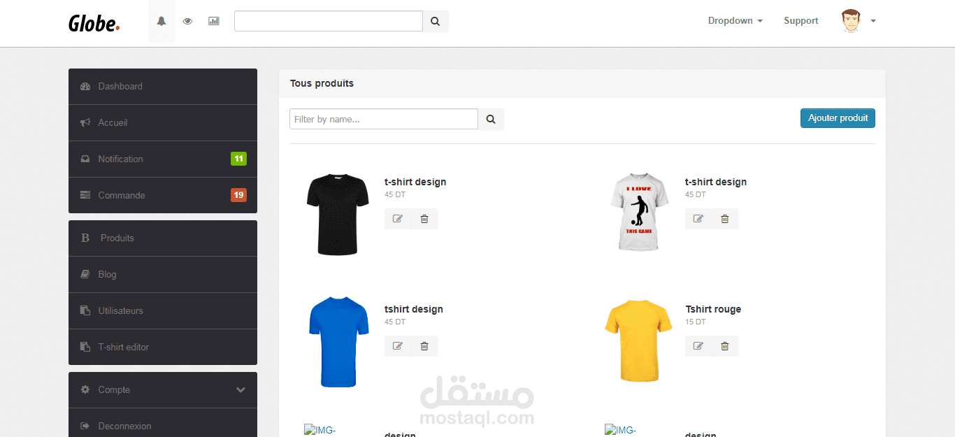The height and width of the screenshot is (437, 955).
Task: Edit the white soccer t-shirt design product
Action: click(x=698, y=219)
